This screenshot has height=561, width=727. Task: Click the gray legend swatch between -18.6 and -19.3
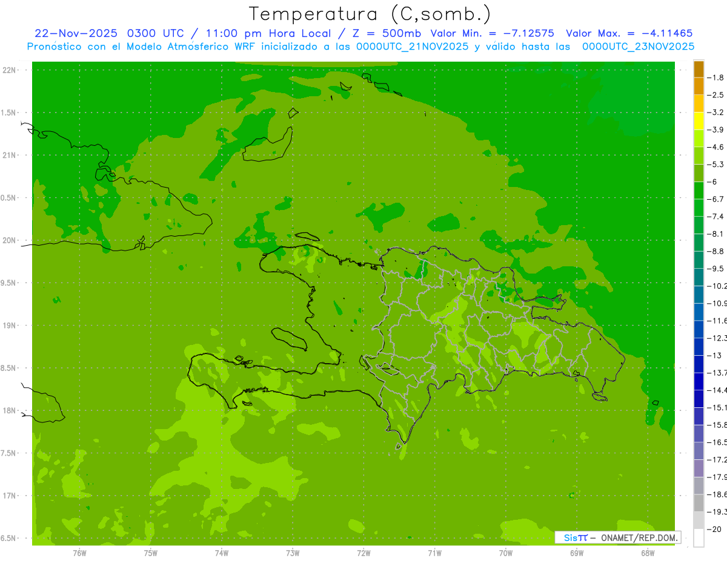(x=699, y=503)
